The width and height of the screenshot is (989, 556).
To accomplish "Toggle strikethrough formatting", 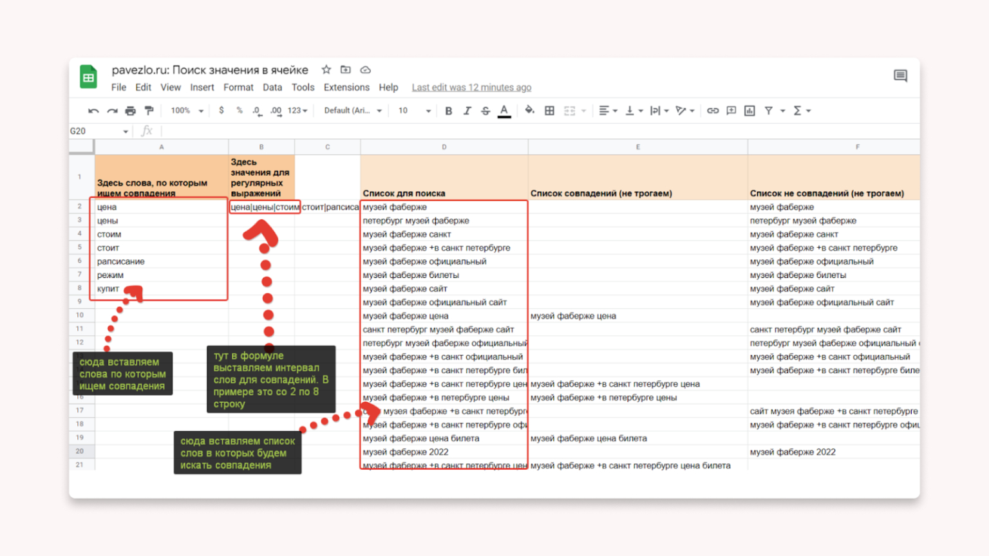I will [485, 111].
